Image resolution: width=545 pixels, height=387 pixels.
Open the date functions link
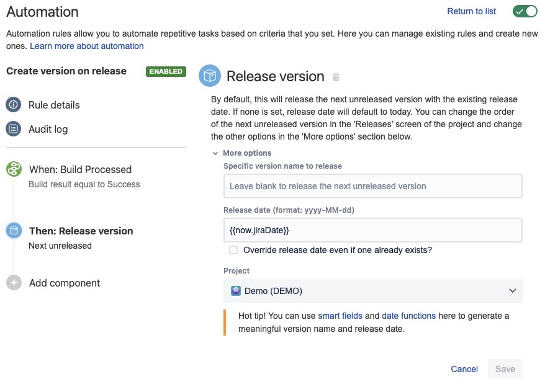coord(408,316)
